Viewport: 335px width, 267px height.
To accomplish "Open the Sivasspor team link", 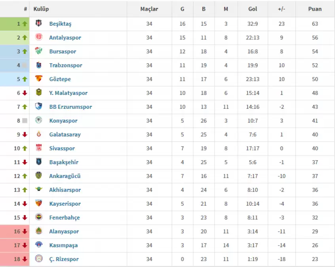I will pyautogui.click(x=62, y=148).
